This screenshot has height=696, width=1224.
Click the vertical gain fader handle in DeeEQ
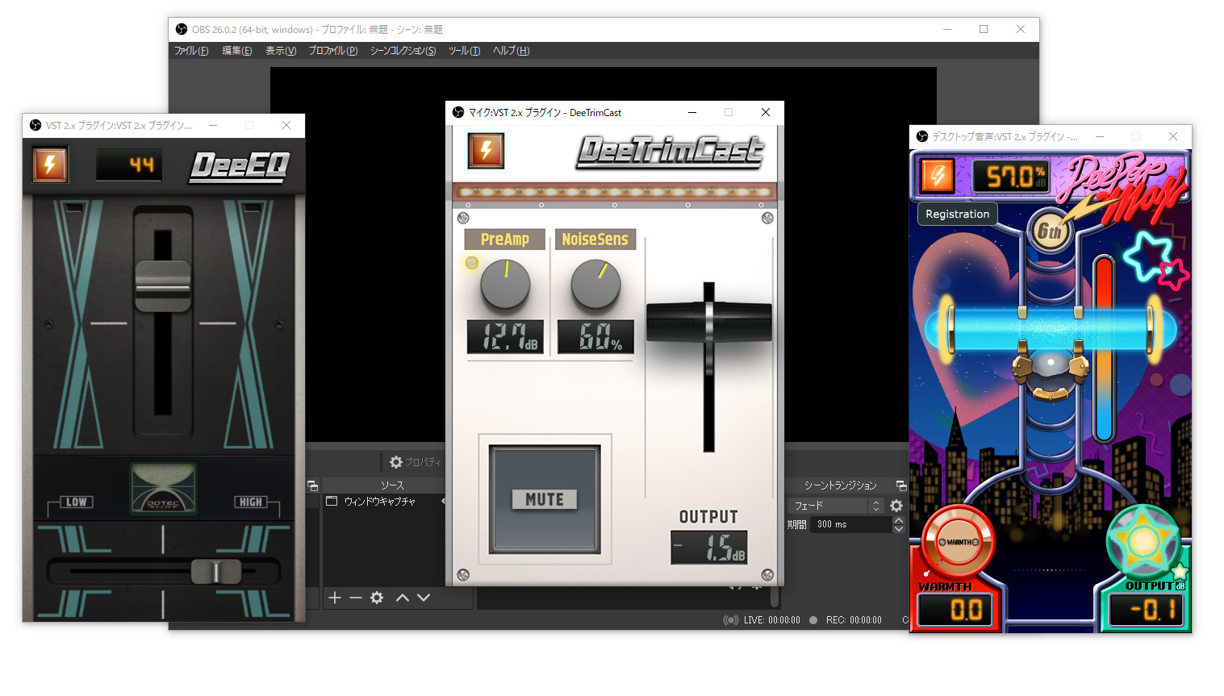click(x=163, y=286)
